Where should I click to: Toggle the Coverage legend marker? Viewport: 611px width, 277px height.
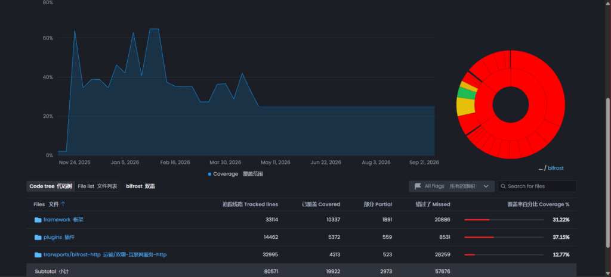coord(209,174)
